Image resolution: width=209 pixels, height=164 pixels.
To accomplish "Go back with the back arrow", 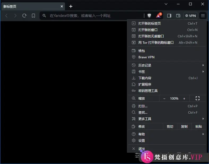I will [6, 16].
